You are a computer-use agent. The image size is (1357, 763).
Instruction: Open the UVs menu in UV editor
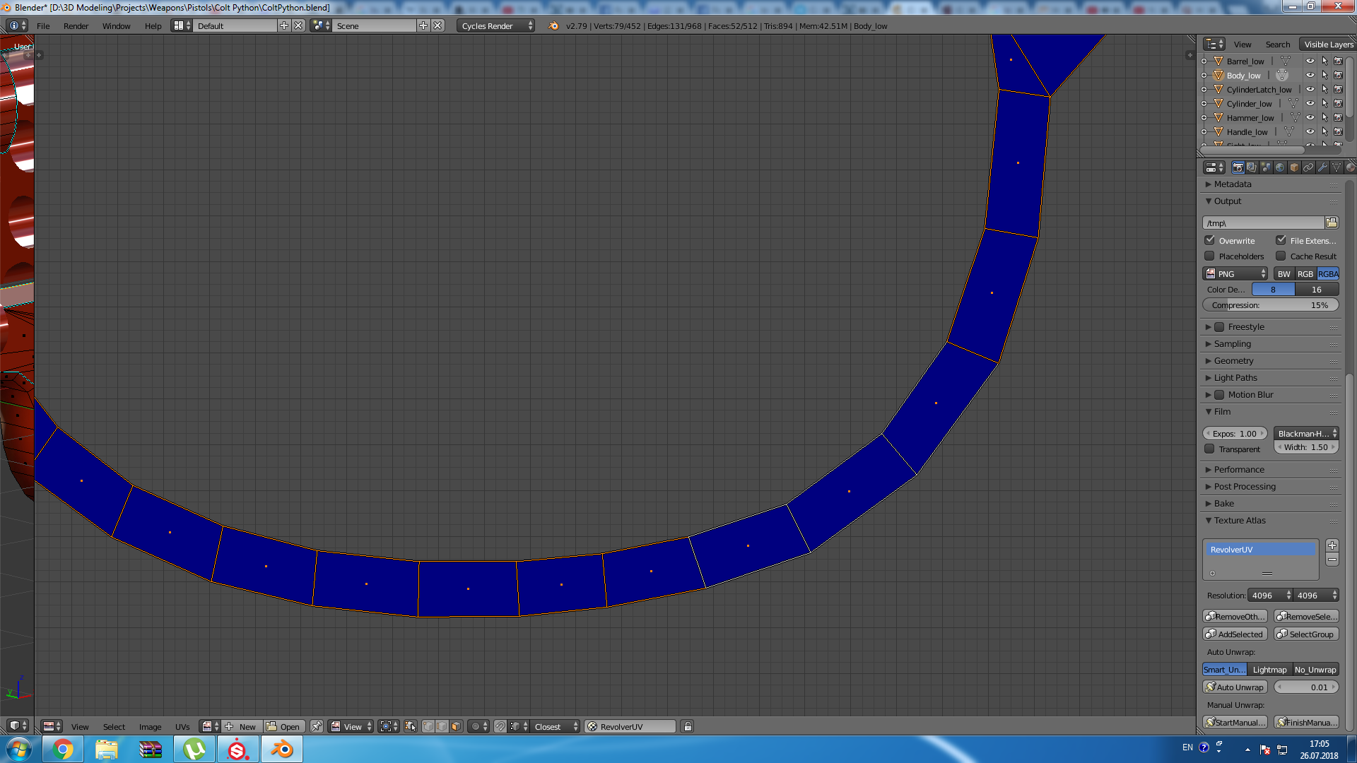(x=182, y=726)
